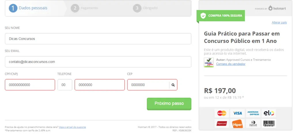Viewport: 295px width, 134px height.
Task: Open the Obrigado step
Action: (145, 8)
